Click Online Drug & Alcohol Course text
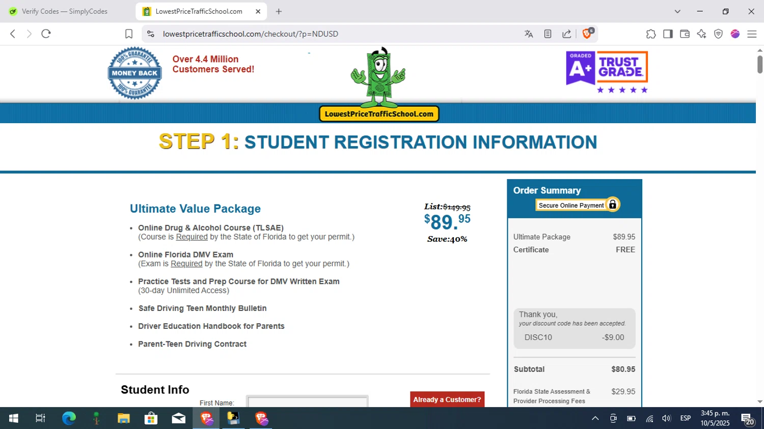The image size is (764, 429). point(211,228)
